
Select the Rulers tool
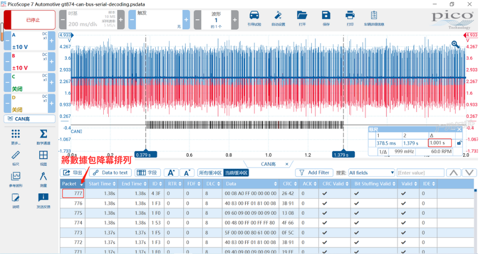coord(15,158)
